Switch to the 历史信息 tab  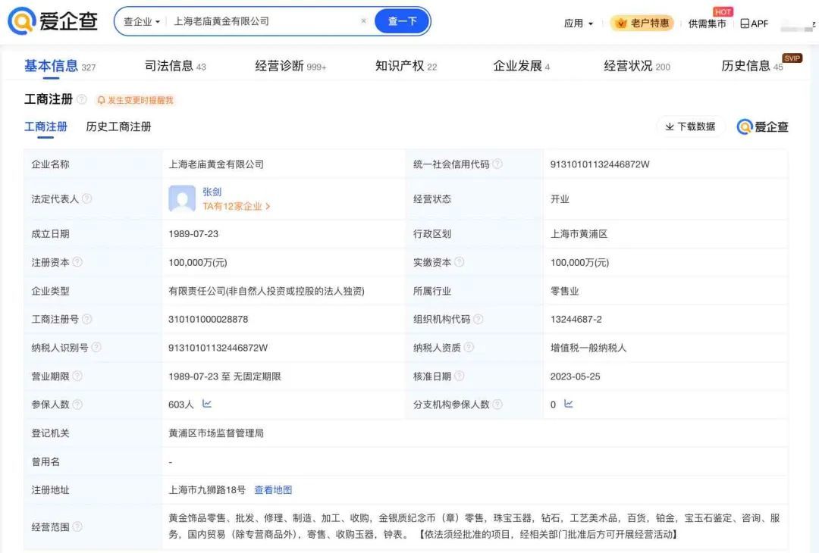(x=752, y=66)
